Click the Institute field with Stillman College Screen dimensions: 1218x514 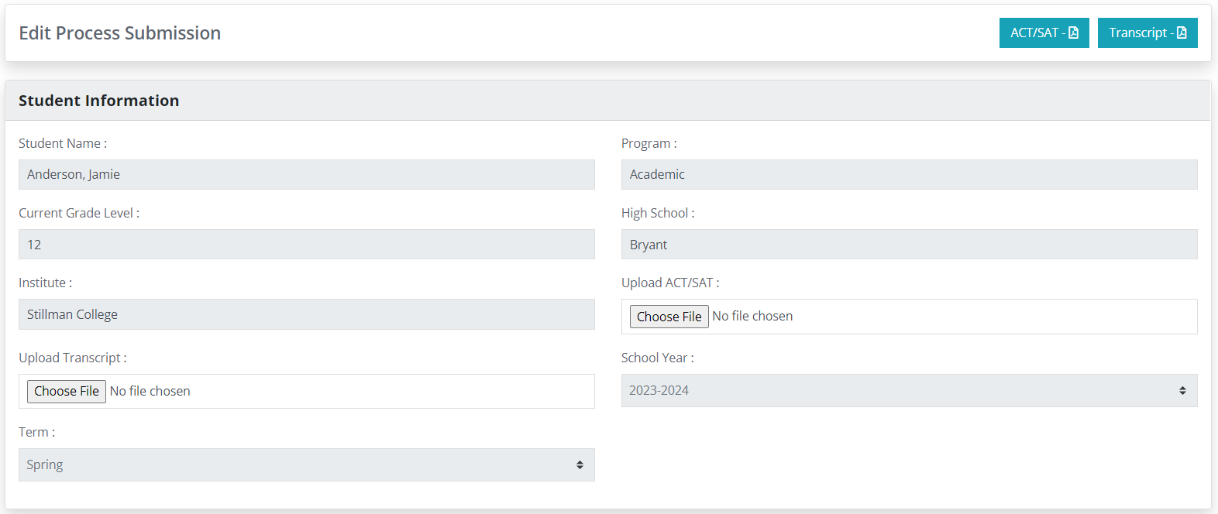(306, 314)
